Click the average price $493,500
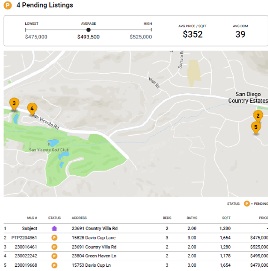 (x=88, y=37)
